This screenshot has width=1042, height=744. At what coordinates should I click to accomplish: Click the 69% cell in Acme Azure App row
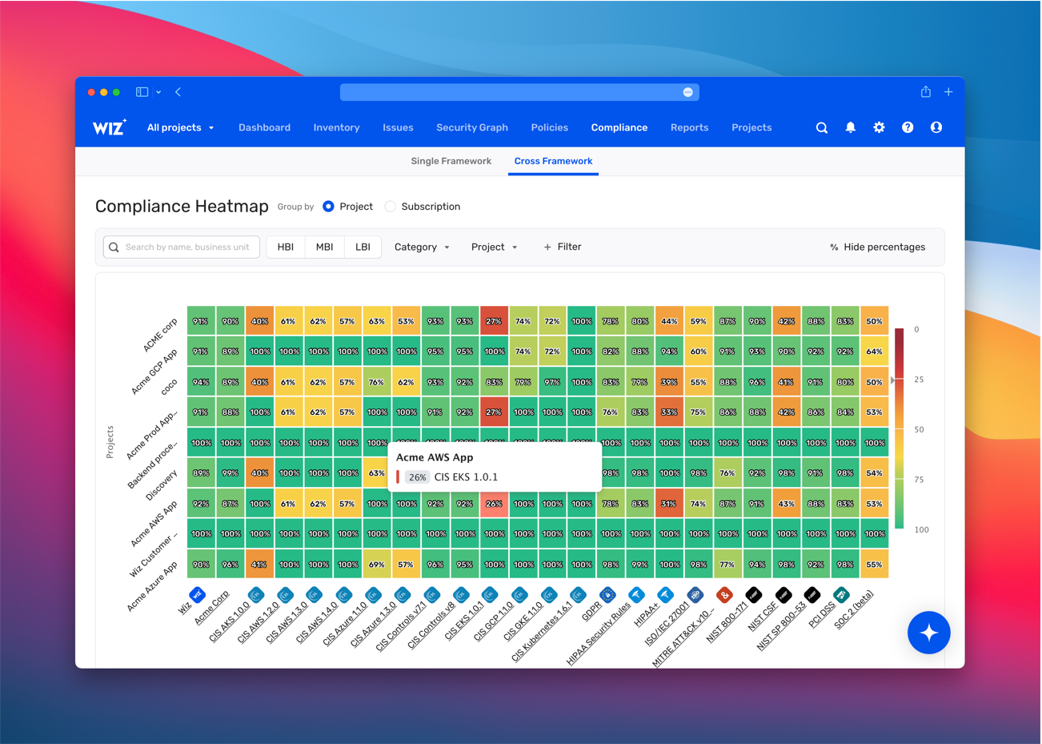(x=377, y=565)
